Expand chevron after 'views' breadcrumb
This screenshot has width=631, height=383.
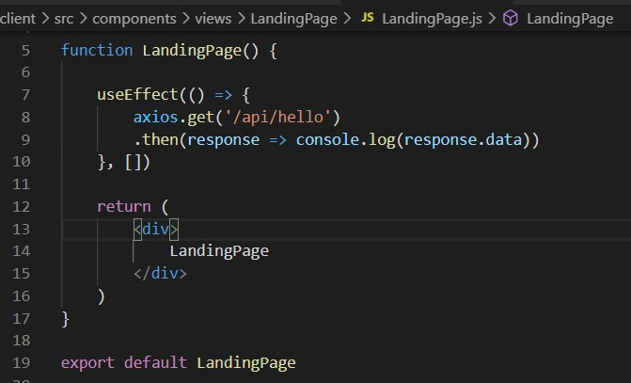coord(241,19)
